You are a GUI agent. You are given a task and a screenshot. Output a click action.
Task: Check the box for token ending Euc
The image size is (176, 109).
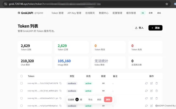pos(21,106)
